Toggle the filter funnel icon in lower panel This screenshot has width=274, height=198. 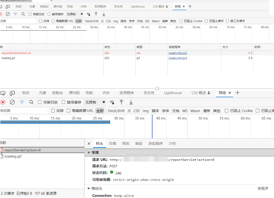click(22, 102)
